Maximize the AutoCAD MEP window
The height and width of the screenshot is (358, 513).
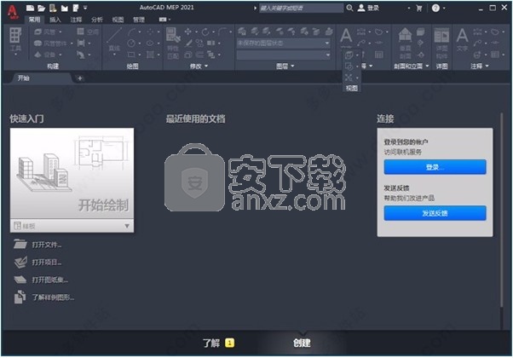point(493,8)
